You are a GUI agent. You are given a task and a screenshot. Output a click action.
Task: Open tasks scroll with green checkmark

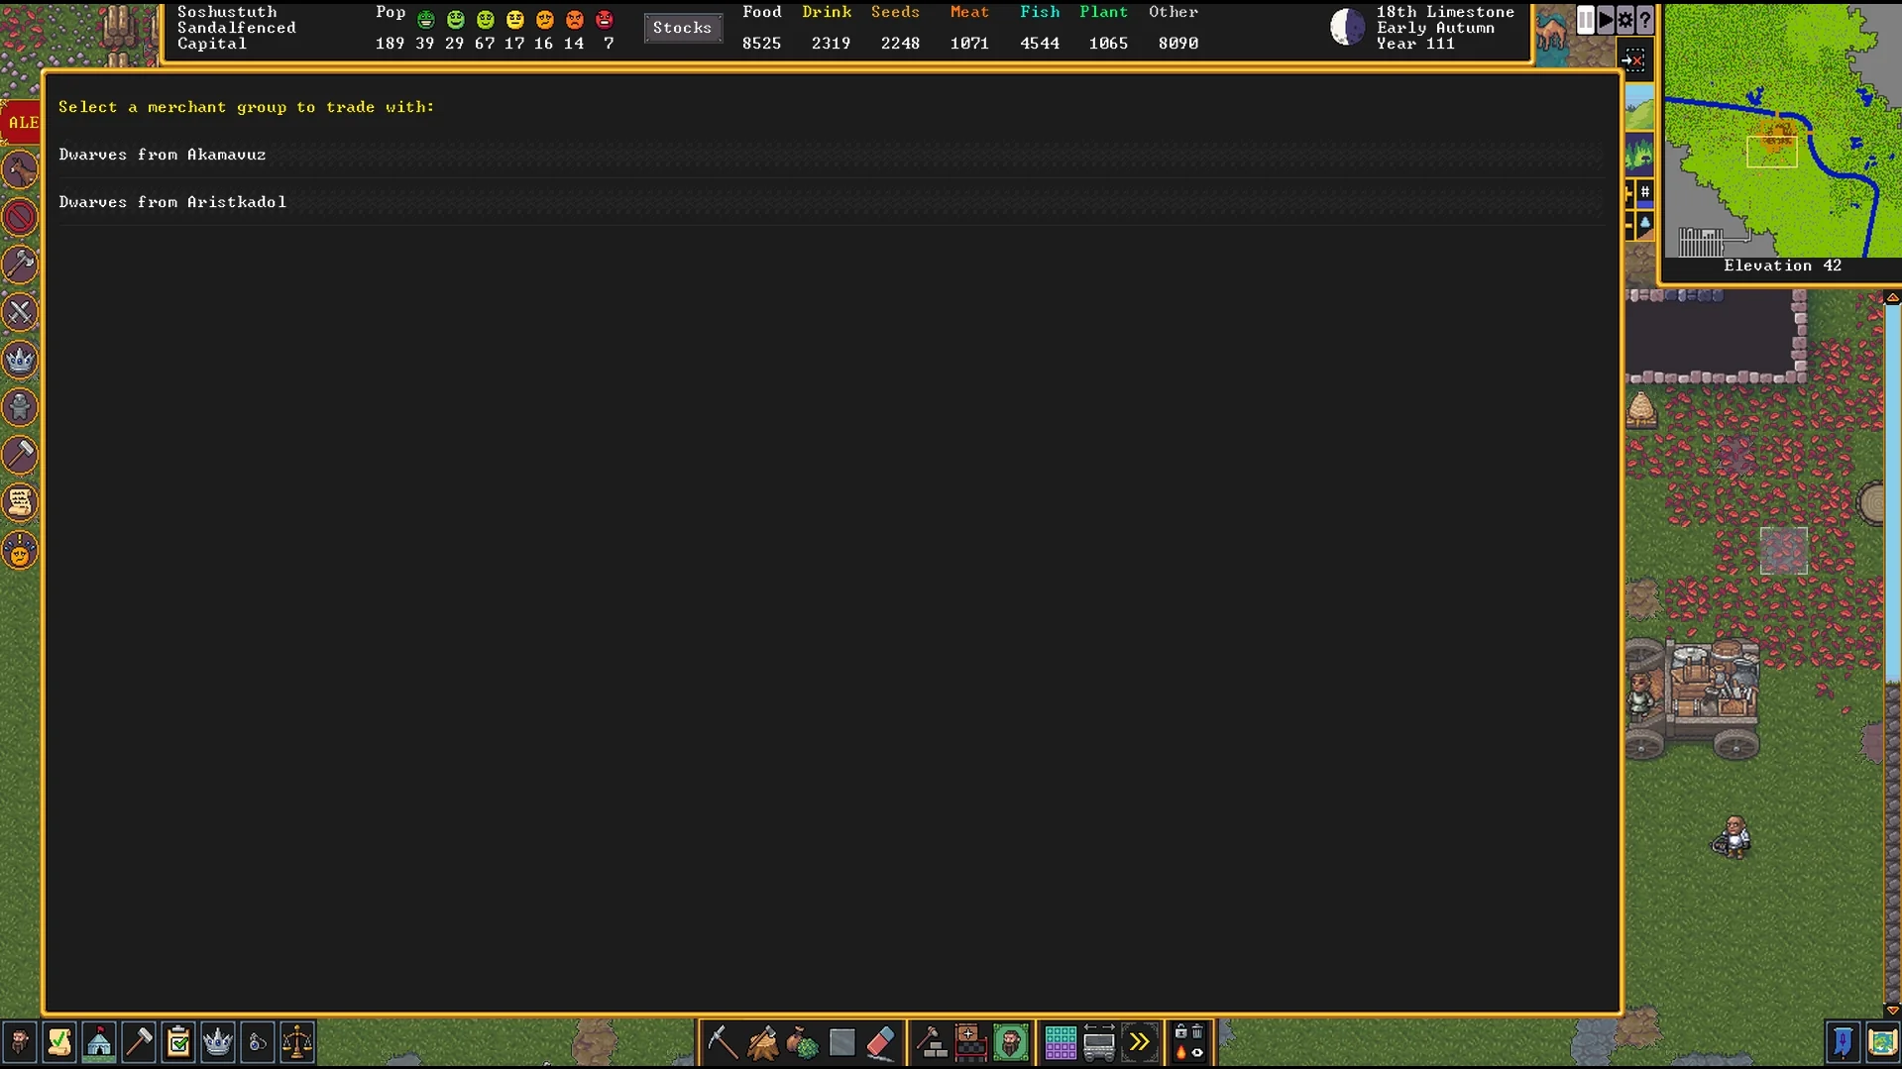(x=59, y=1042)
